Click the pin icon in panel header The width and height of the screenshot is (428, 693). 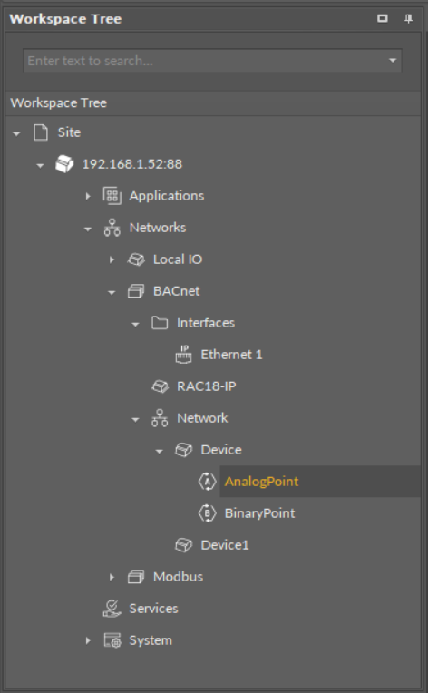[409, 18]
